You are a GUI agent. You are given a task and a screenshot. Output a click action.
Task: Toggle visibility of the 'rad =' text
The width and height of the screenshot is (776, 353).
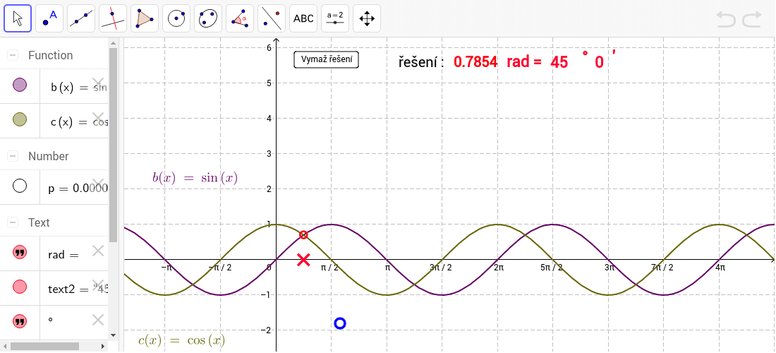19,253
